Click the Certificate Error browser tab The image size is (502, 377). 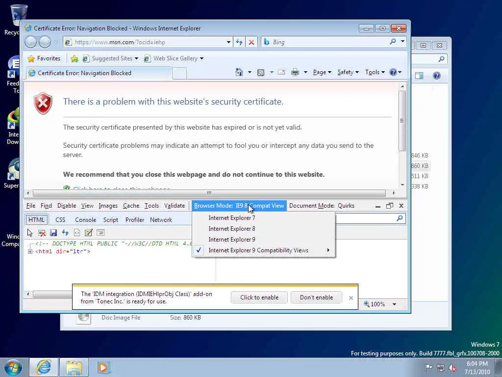click(x=99, y=73)
